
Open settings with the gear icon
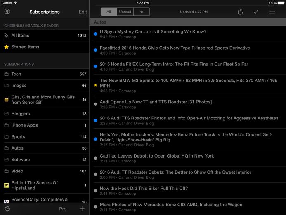tap(7, 209)
